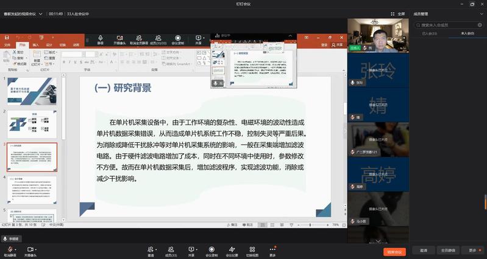Switch to the 未入会(0) tab
The height and width of the screenshot is (259, 487).
point(467,34)
